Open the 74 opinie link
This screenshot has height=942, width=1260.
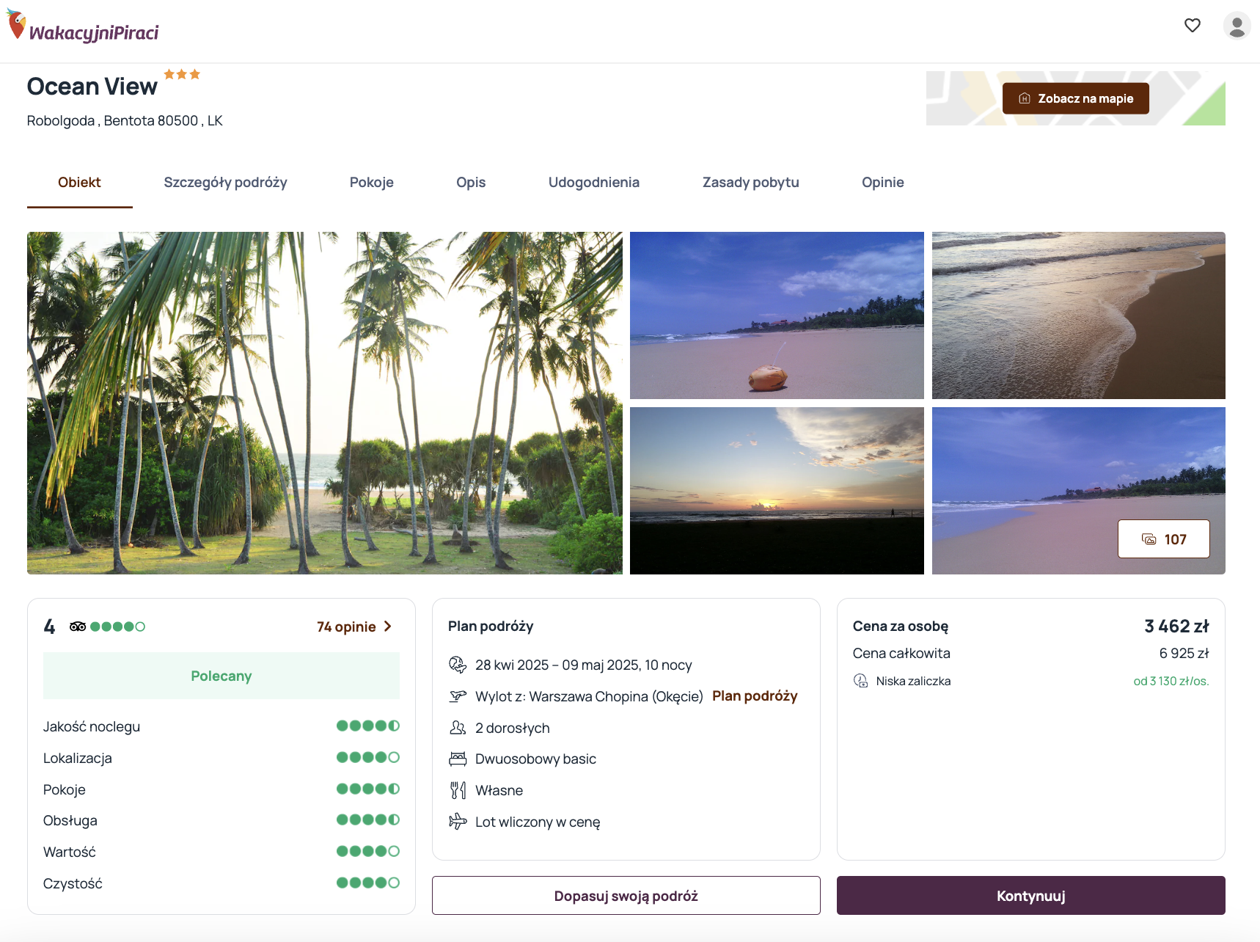[x=346, y=627]
